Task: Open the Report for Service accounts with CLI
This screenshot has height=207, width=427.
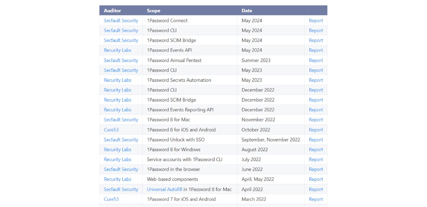Action: (316, 159)
